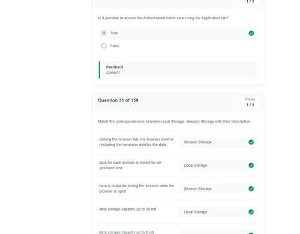Click checkmark on 10 mb Local Storage row
The width and height of the screenshot is (300, 234).
251,212
